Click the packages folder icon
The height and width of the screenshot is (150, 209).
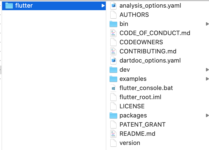(113, 115)
